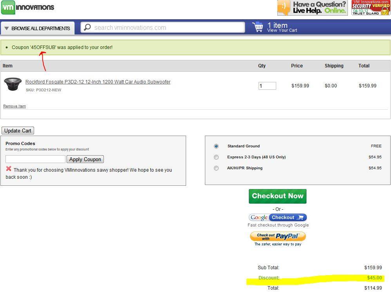Select Express 2-3 Days shipping option
Screen dimensions: 391x292
click(x=216, y=157)
